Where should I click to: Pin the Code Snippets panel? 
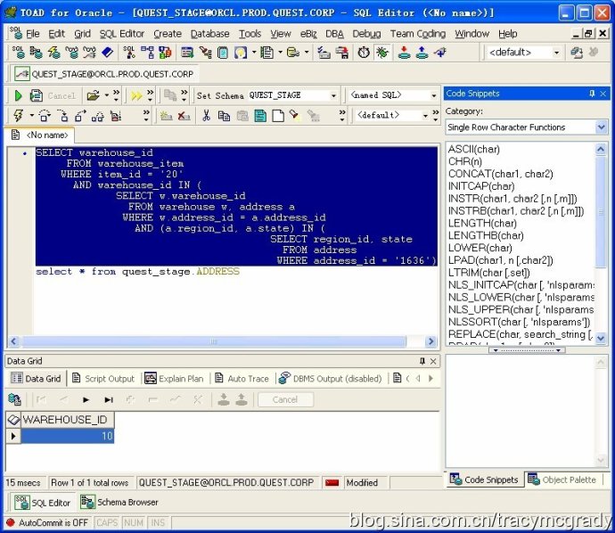click(x=592, y=94)
